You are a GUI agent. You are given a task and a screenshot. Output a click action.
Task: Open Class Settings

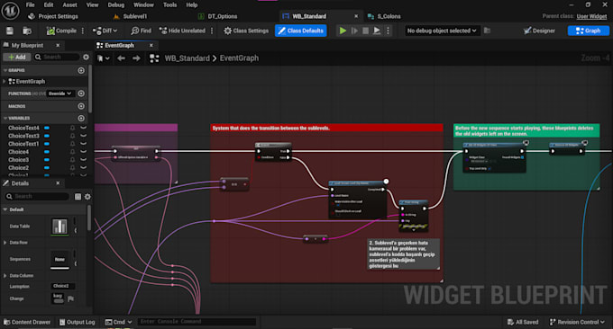point(246,31)
